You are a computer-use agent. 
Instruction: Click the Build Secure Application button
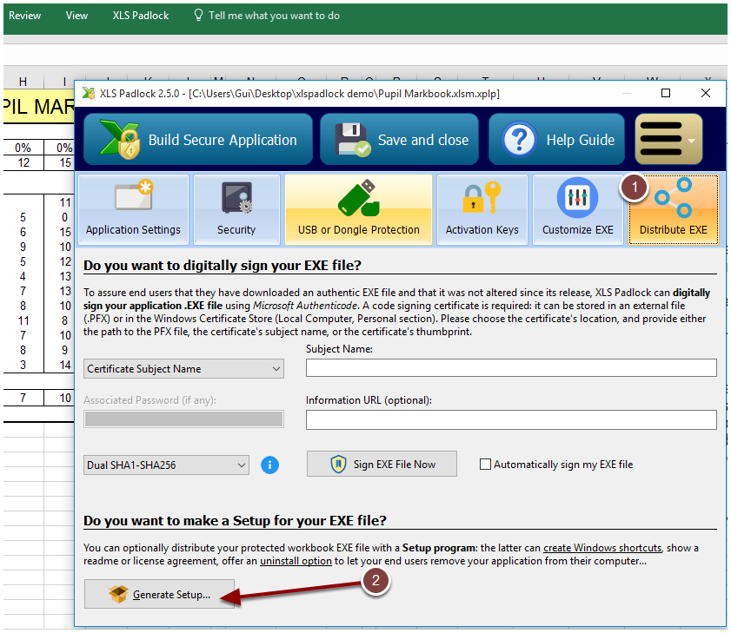pos(197,140)
